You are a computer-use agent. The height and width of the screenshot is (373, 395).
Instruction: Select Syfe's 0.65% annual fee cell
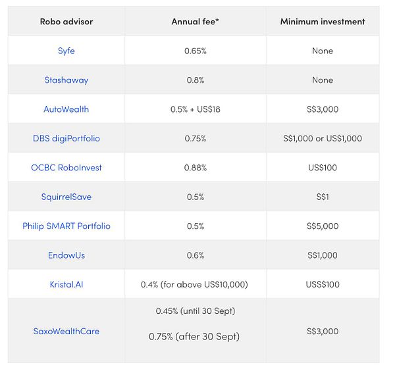195,51
